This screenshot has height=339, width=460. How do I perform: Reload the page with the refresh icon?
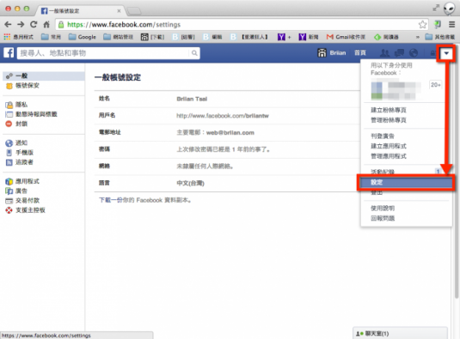tap(34, 25)
